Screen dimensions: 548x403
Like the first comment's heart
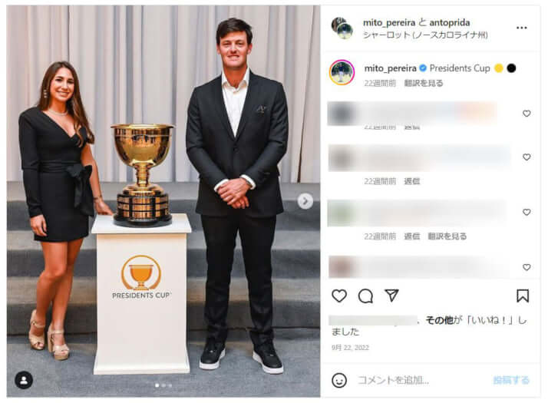click(527, 114)
